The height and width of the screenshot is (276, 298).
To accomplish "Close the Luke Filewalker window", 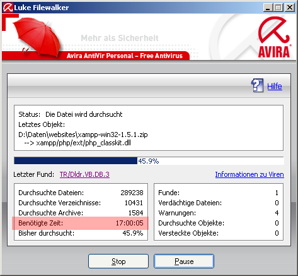I will tap(290, 8).
